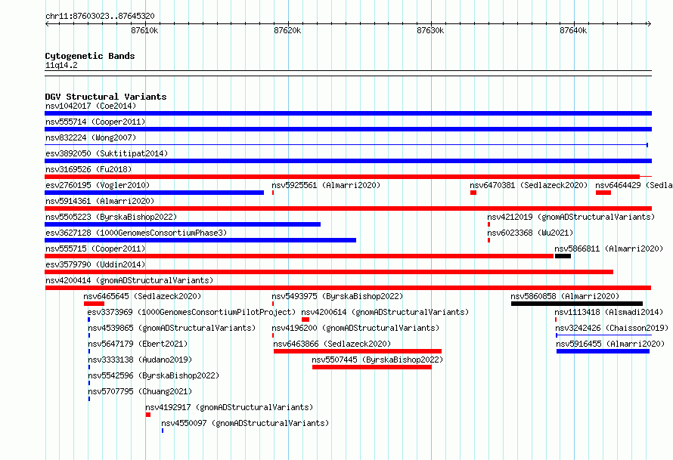Click the 87620k ruler tick label
Screen dimensions: 673x460
[287, 30]
